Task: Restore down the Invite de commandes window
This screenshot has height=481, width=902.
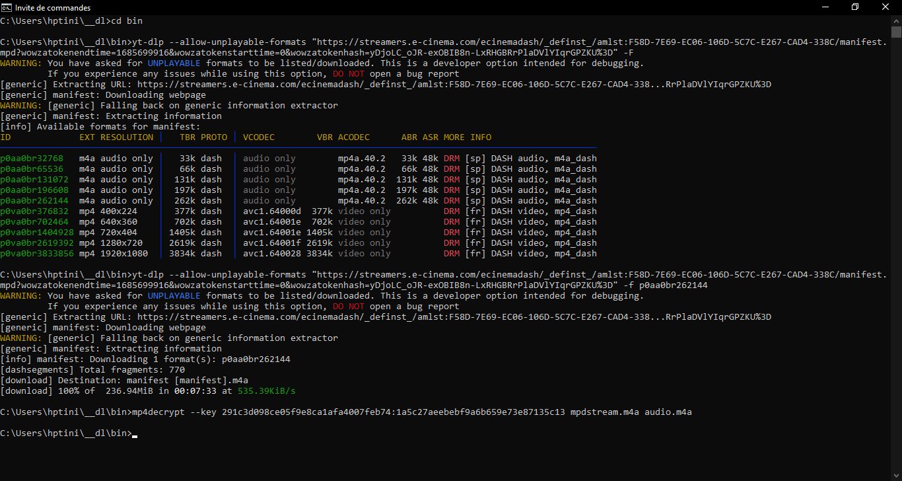Action: 855,7
